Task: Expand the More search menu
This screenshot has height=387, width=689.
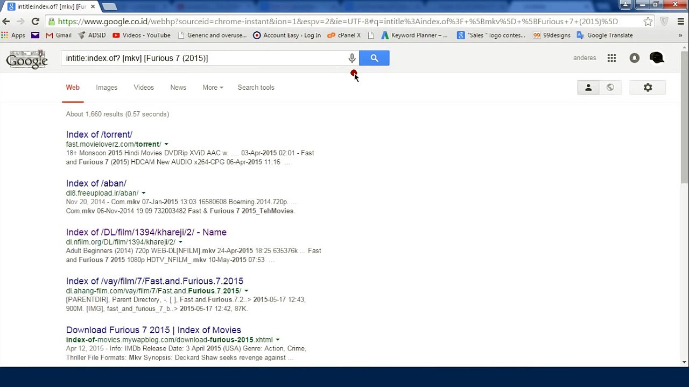Action: 213,88
